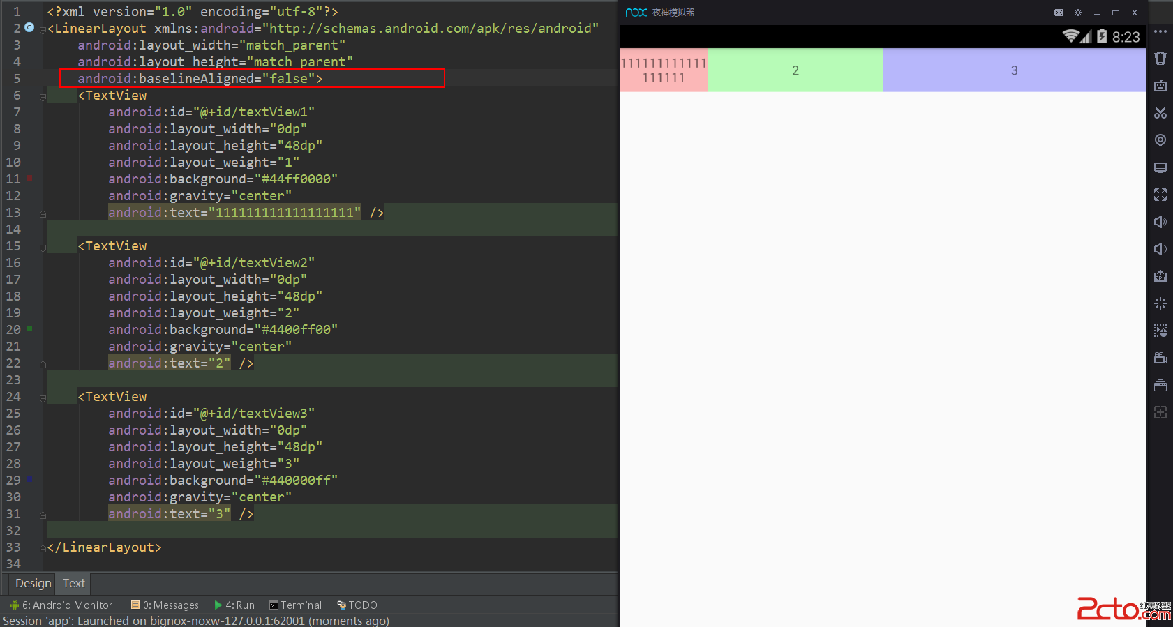
Task: Switch to the Design tab
Action: click(x=33, y=583)
